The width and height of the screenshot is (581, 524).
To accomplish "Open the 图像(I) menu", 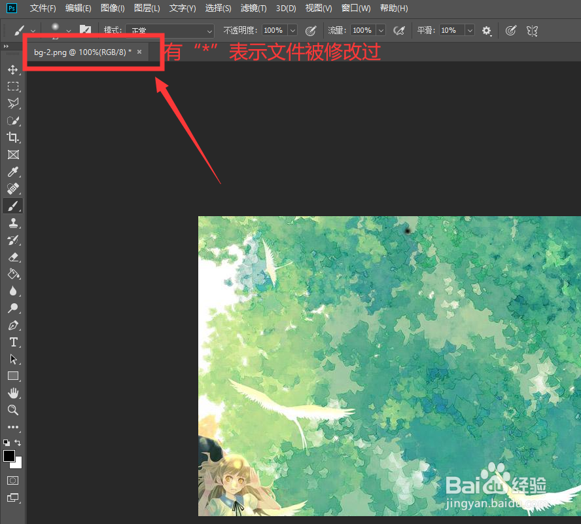I will pos(113,8).
